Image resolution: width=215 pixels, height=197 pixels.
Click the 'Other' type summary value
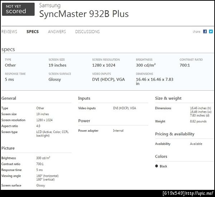pos(10,65)
